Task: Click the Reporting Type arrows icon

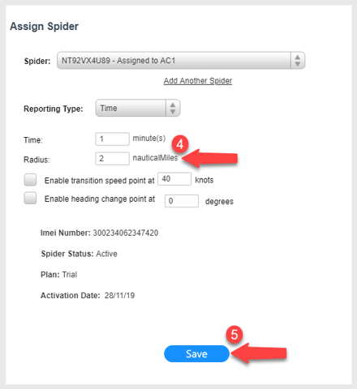Action: (173, 108)
